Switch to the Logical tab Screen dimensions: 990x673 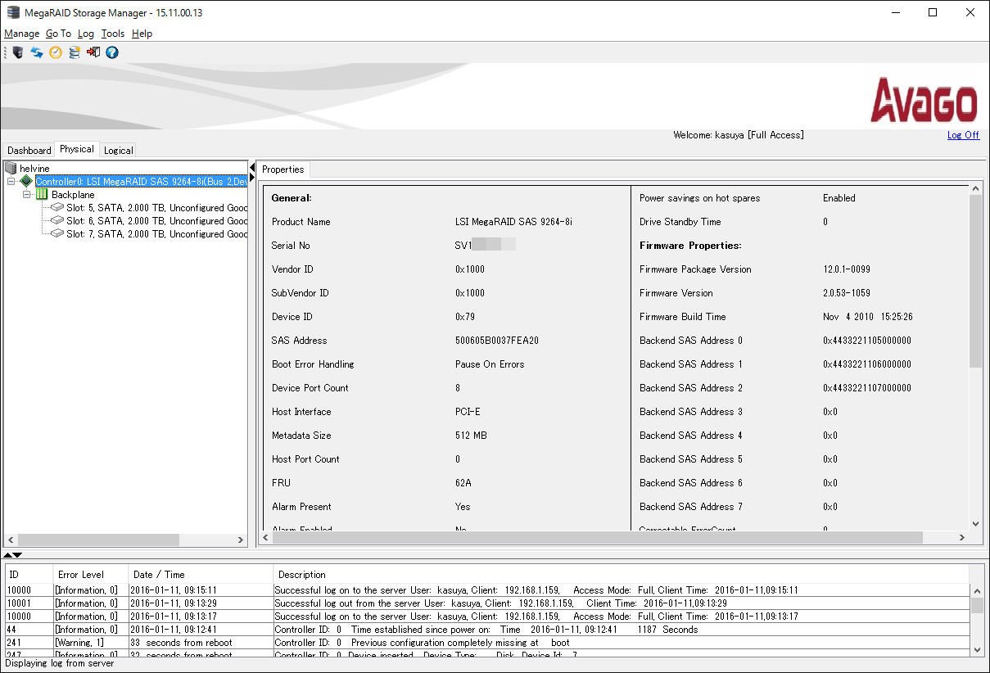(x=118, y=150)
